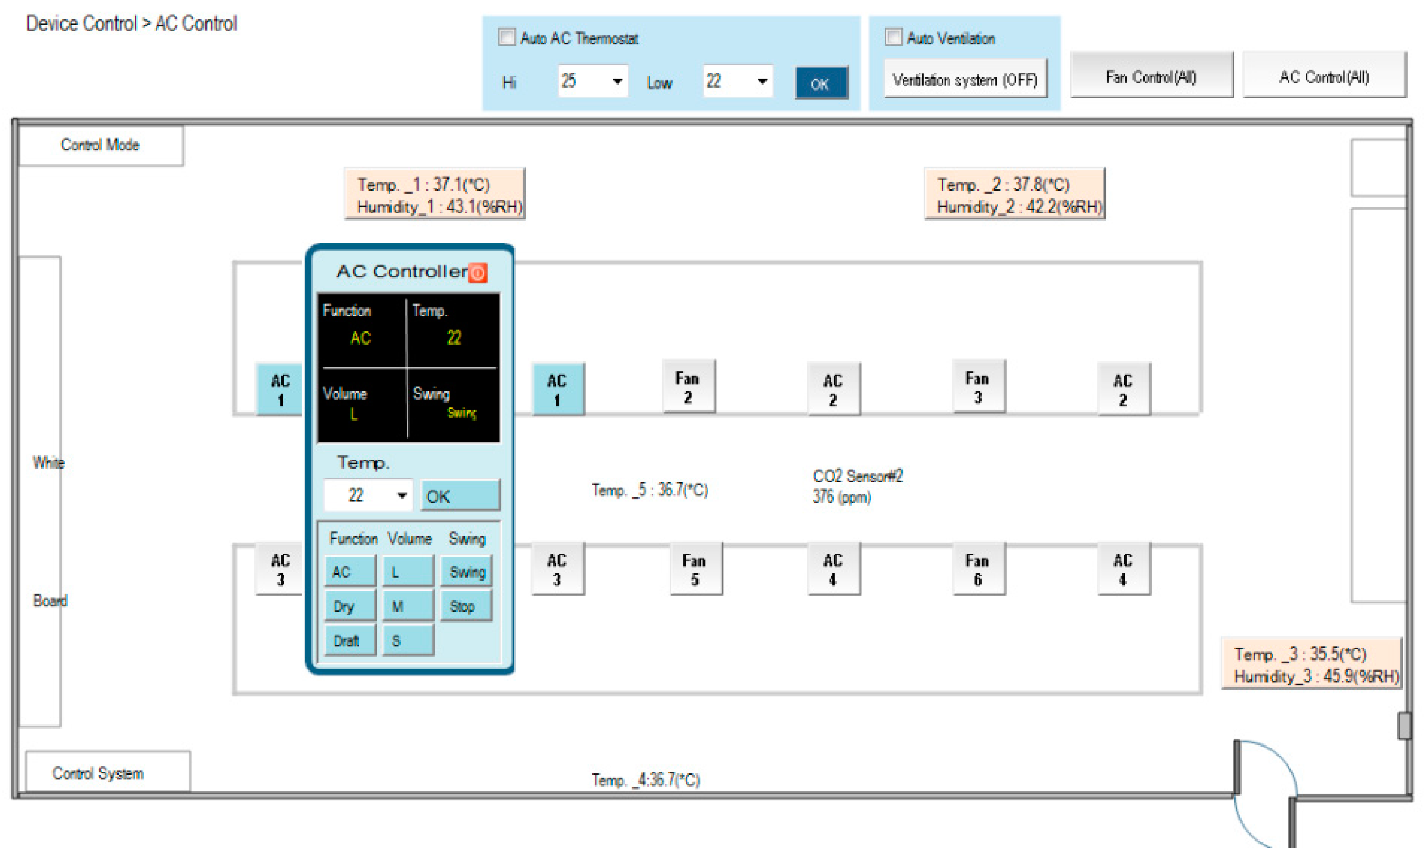Image resolution: width=1425 pixels, height=858 pixels.
Task: Select the Fan 5 device icon
Action: pos(695,569)
